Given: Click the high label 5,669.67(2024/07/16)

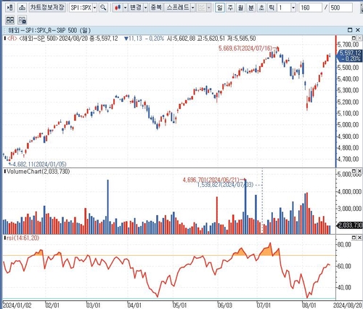Looking at the screenshot, I should pyautogui.click(x=245, y=48).
